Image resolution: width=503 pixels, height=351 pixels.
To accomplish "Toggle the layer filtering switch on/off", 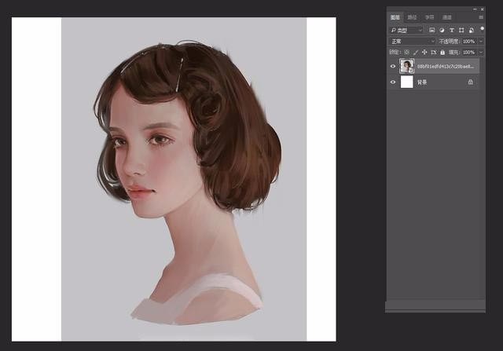I will [x=480, y=29].
